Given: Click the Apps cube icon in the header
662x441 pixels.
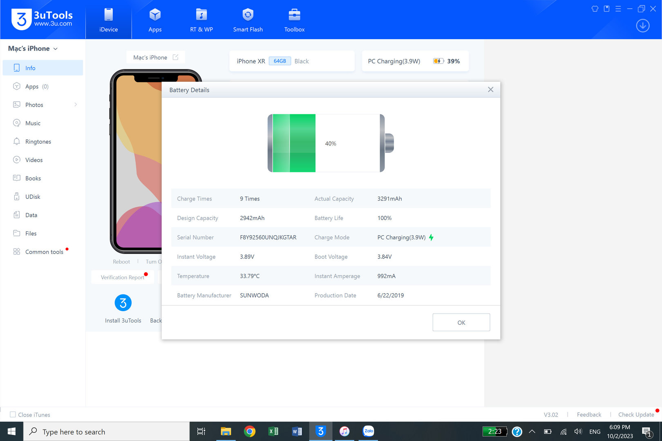Looking at the screenshot, I should coord(155,15).
